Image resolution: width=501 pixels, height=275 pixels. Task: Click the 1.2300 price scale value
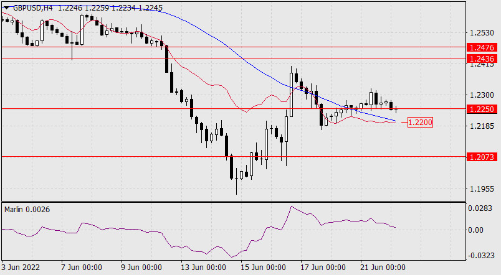pyautogui.click(x=482, y=95)
